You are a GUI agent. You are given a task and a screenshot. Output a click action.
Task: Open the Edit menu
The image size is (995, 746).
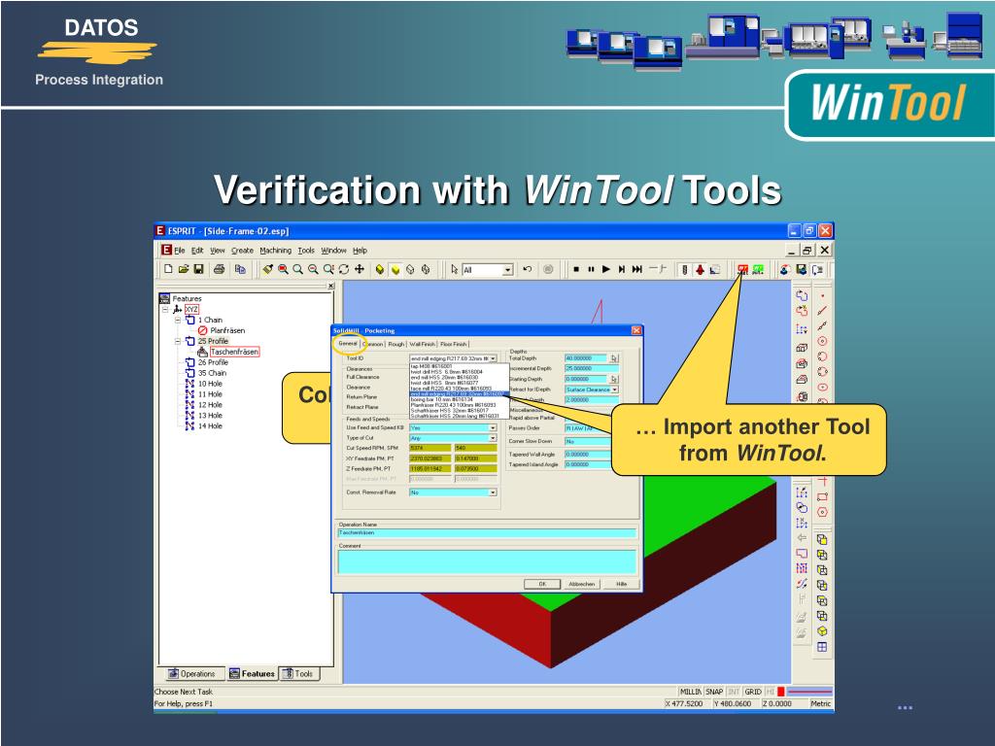197,251
